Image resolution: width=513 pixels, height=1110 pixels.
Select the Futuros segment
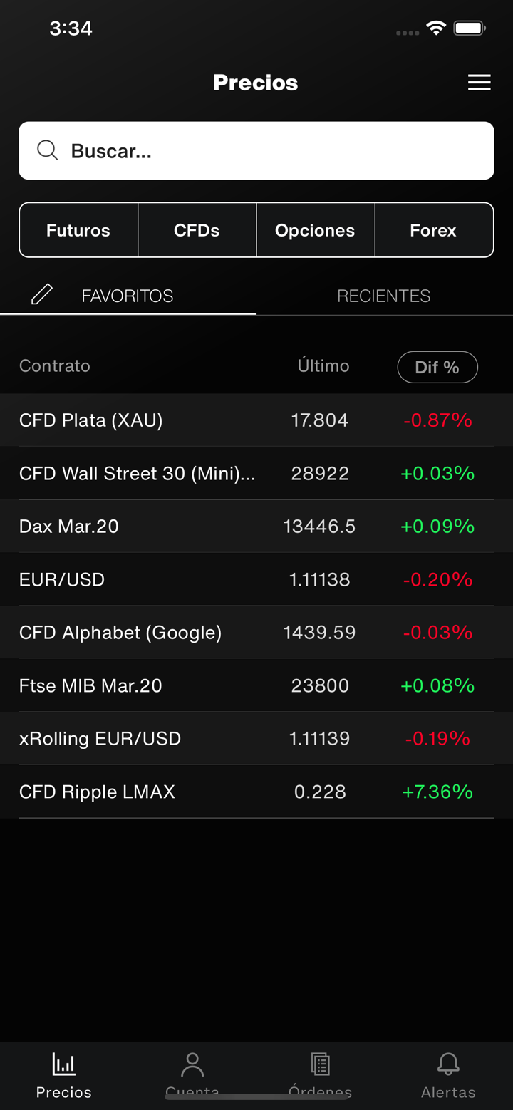pyautogui.click(x=78, y=230)
